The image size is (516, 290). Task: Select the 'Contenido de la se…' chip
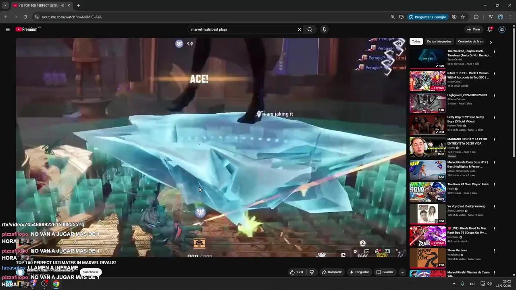click(471, 41)
